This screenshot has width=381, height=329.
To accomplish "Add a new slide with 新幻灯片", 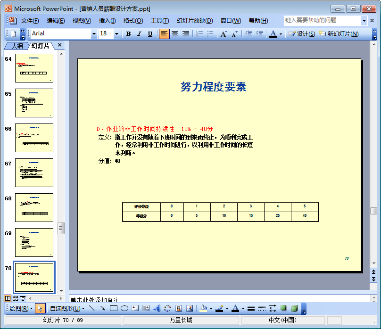I will (339, 34).
